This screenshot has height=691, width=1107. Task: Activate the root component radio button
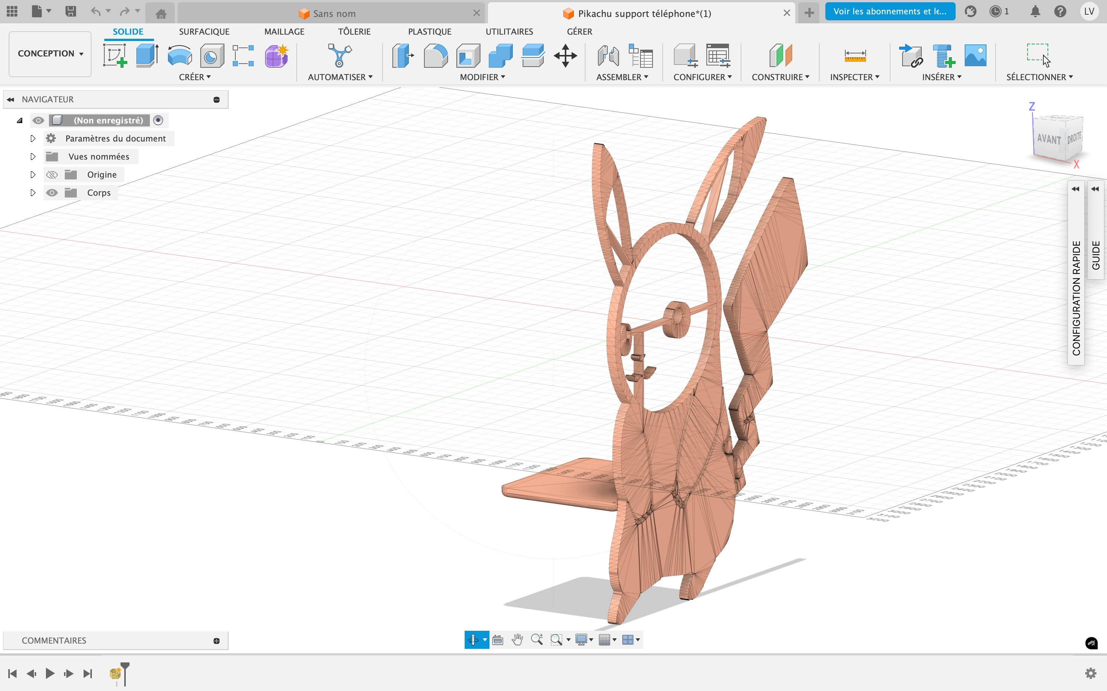click(158, 120)
